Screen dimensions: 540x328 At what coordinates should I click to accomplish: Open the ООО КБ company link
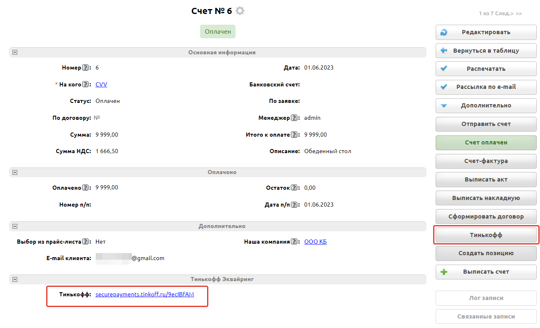pos(315,242)
